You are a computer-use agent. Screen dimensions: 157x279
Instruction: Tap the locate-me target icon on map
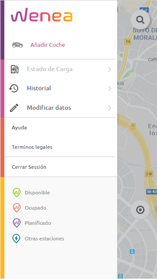coord(140,210)
